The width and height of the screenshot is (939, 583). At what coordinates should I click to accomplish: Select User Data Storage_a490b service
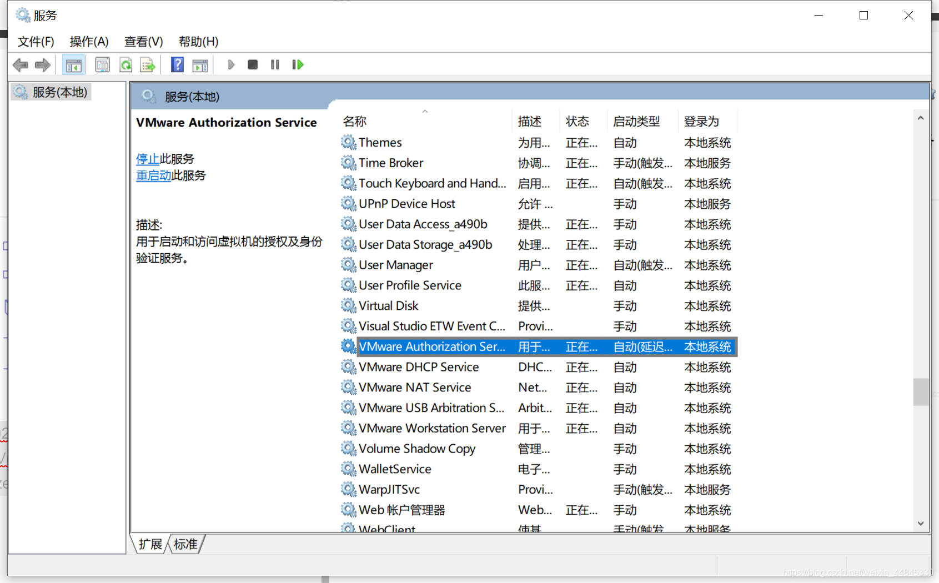pos(539,245)
